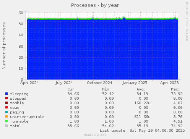Click the gray total legend swatch

pyautogui.click(x=6, y=126)
